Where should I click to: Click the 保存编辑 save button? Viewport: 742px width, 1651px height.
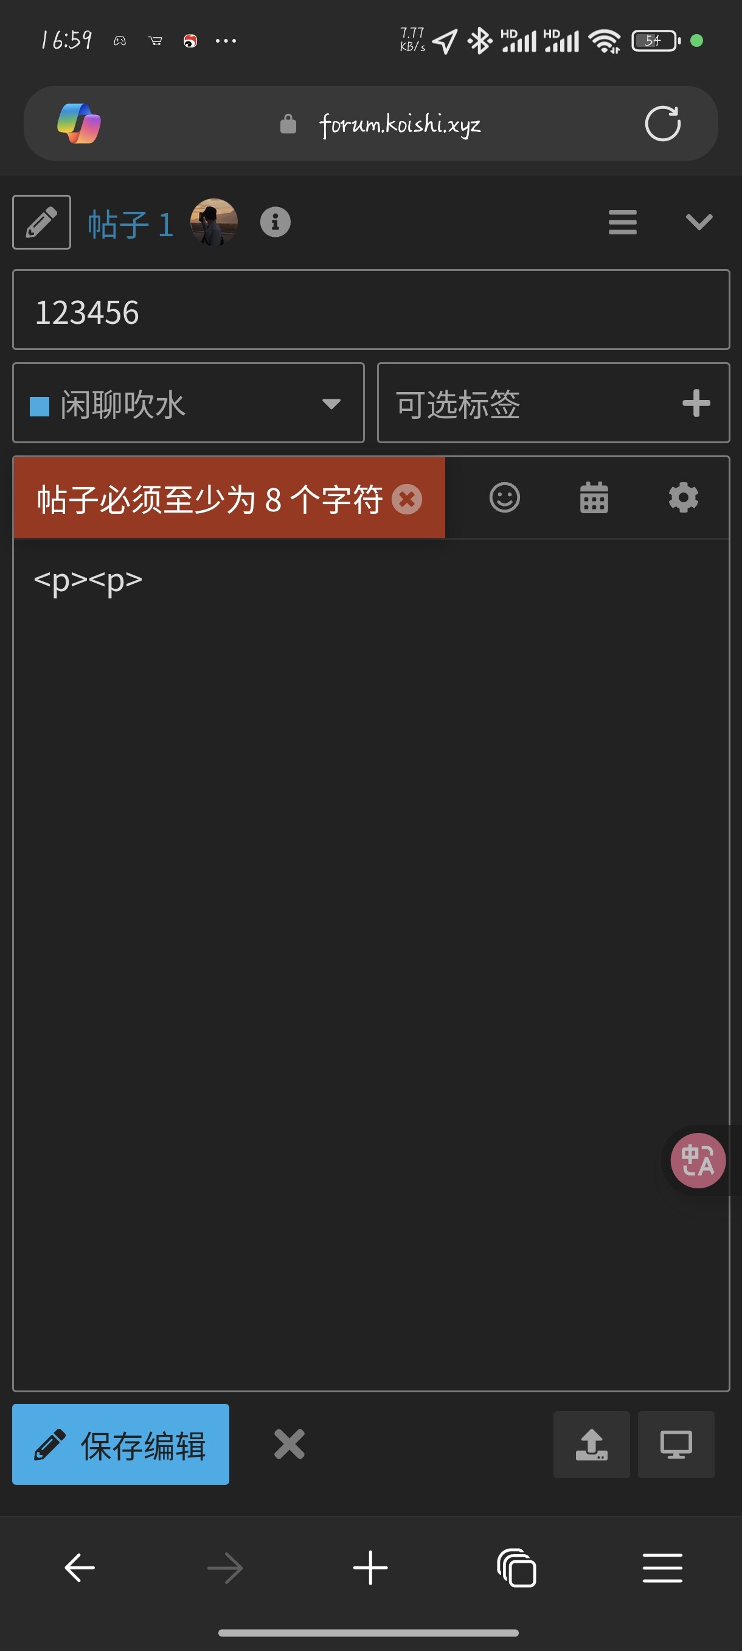120,1444
